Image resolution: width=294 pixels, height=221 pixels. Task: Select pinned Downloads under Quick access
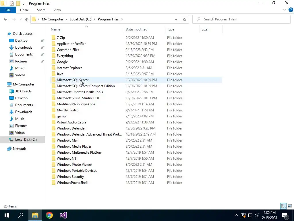pos(24,47)
